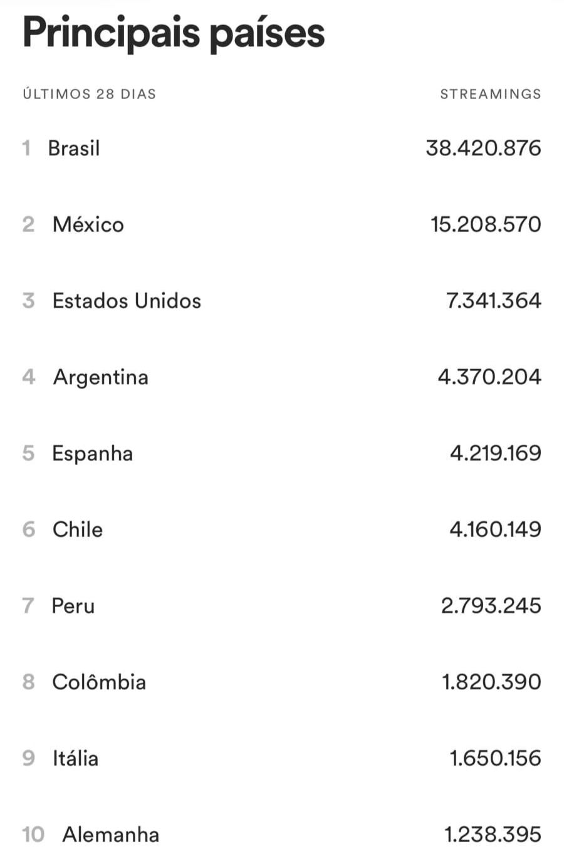The image size is (564, 849).
Task: Click the "Principais países" heading
Action: [174, 33]
